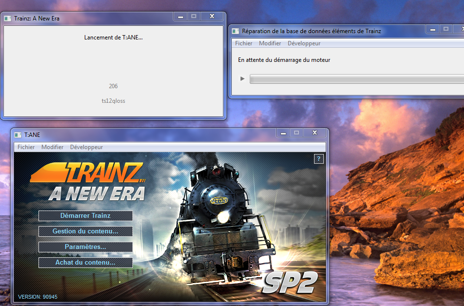This screenshot has width=464, height=306.
Task: Open Fichier menu in the Réparation window
Action: tap(243, 43)
